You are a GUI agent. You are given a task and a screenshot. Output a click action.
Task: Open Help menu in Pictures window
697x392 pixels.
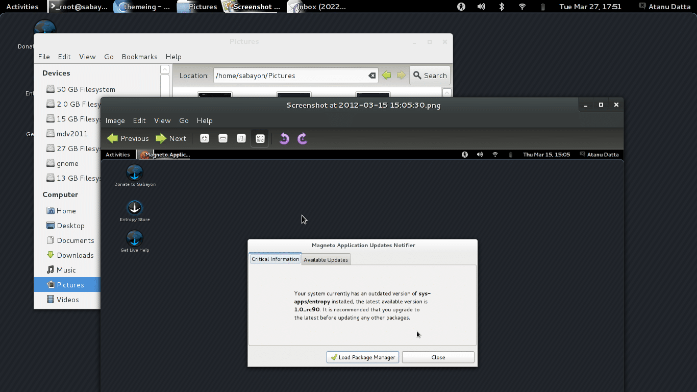[x=173, y=57]
